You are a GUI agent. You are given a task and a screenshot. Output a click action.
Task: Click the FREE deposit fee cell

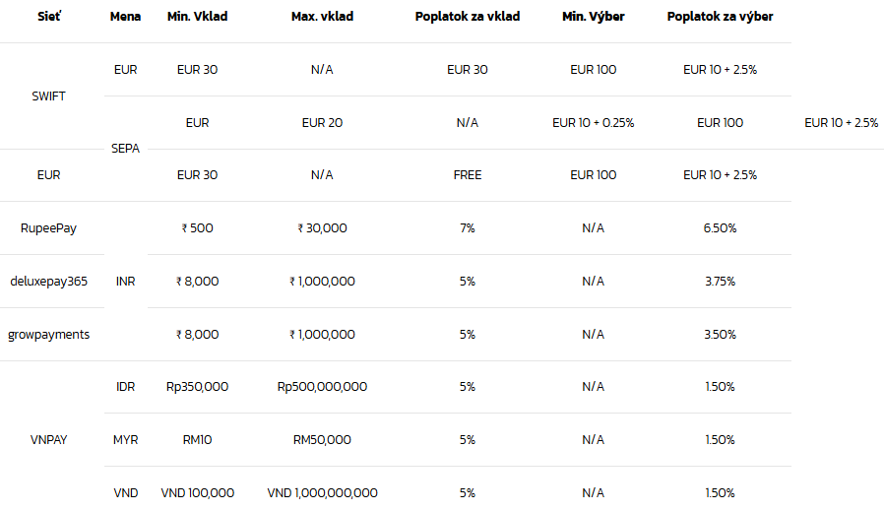click(x=467, y=175)
